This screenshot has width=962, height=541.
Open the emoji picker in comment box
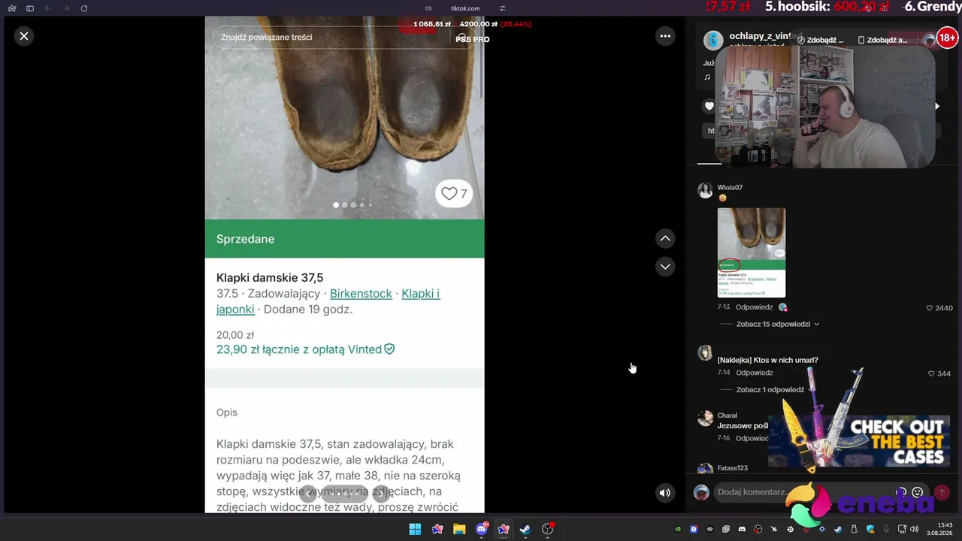tap(917, 492)
